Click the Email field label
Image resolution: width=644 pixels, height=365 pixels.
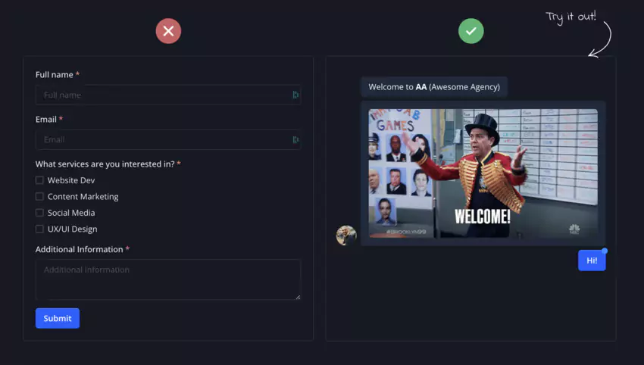(49, 120)
